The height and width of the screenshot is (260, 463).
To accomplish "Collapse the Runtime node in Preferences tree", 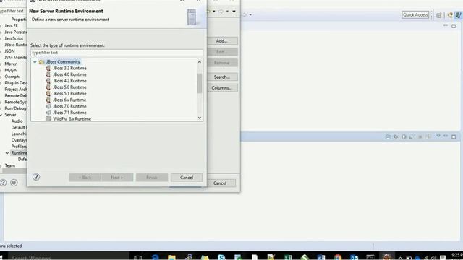I will (7, 153).
